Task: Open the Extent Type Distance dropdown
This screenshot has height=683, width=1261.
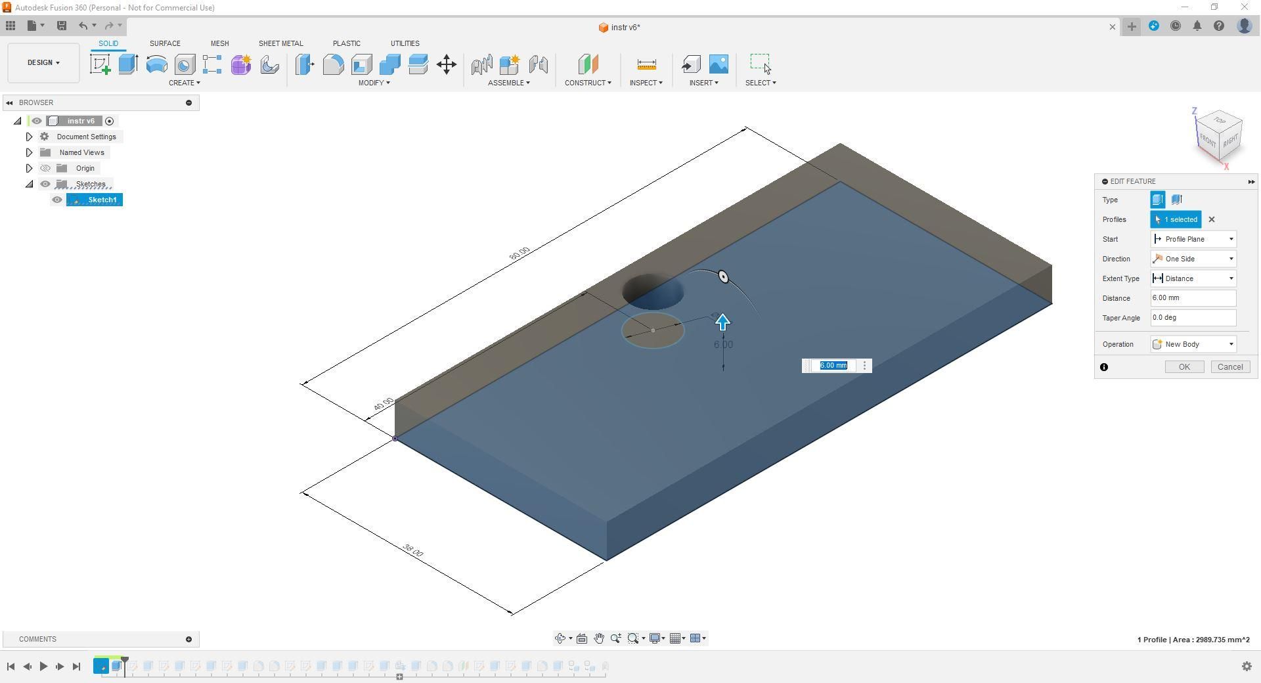Action: pos(1193,278)
